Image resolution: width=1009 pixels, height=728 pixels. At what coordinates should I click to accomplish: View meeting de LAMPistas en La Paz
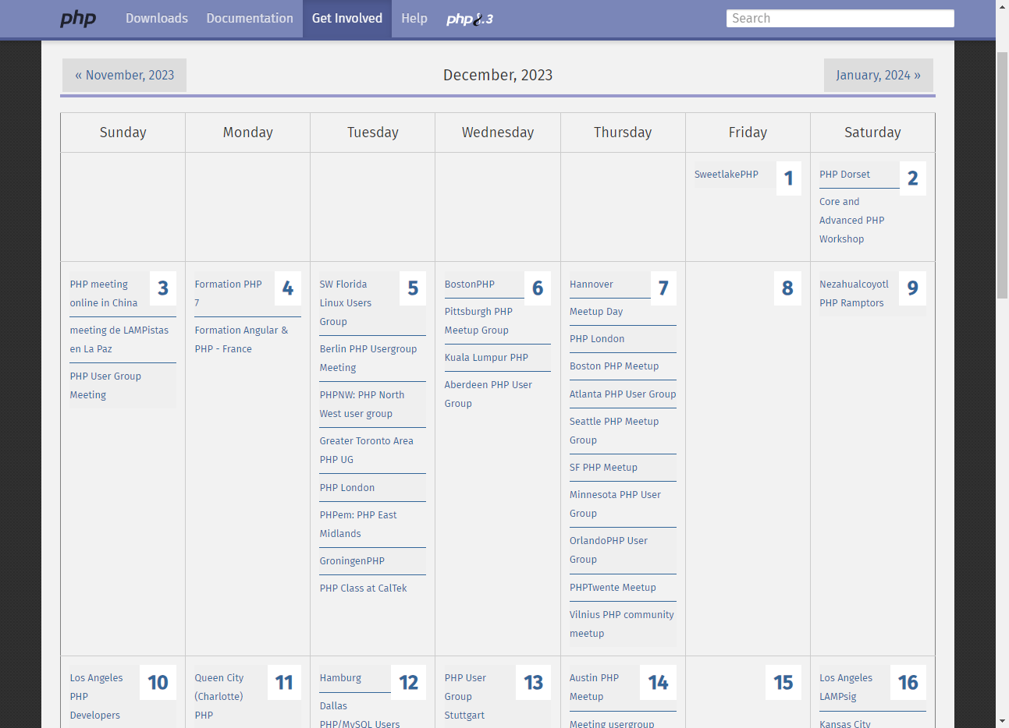(119, 340)
